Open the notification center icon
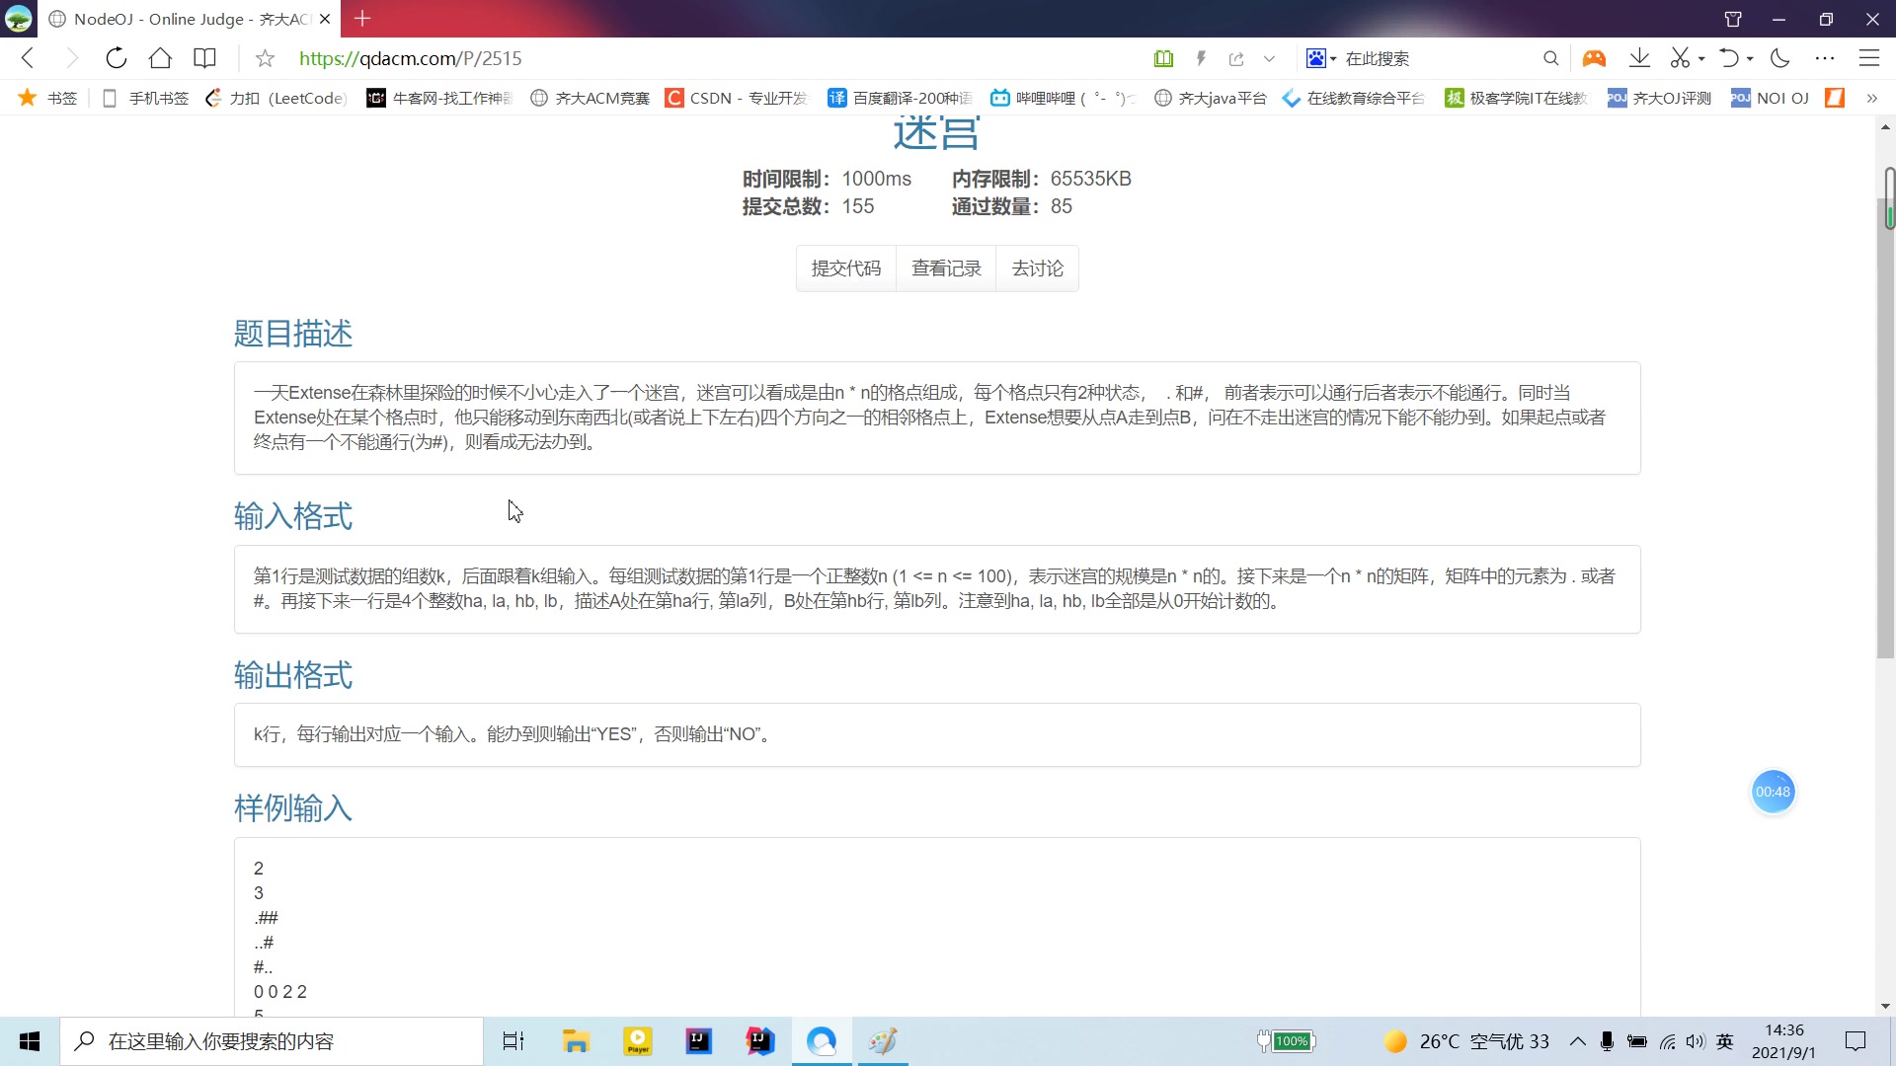 1856,1041
